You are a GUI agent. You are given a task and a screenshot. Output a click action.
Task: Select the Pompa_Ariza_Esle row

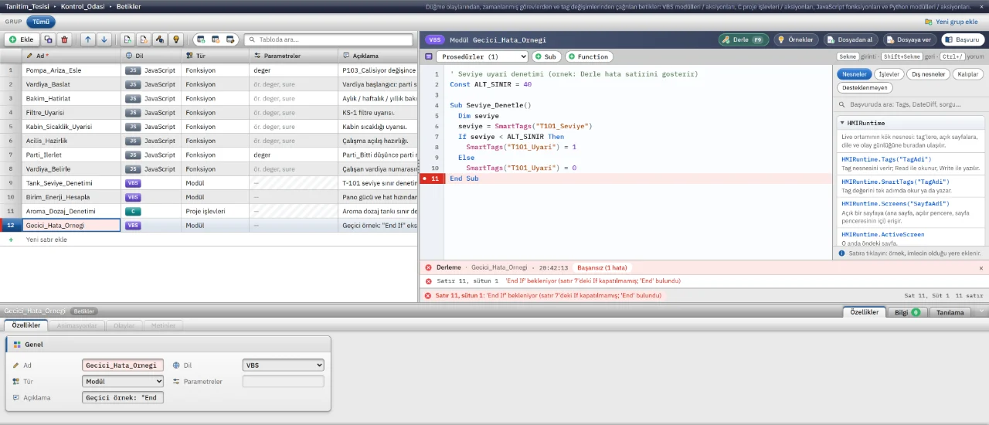tap(209, 70)
